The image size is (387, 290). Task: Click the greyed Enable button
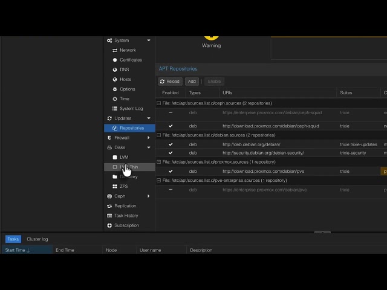[214, 82]
